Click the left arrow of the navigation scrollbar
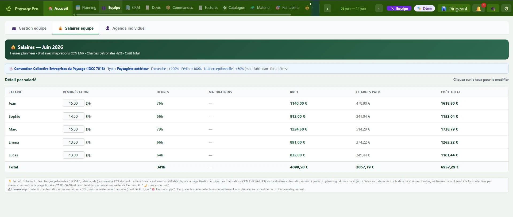This screenshot has width=513, height=217. [x=74, y=14]
